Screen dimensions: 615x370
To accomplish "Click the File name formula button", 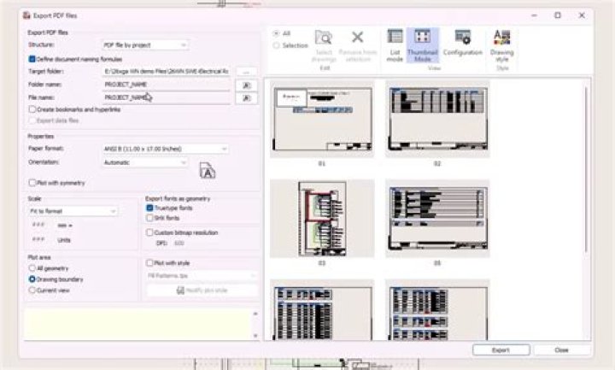I will click(x=246, y=98).
